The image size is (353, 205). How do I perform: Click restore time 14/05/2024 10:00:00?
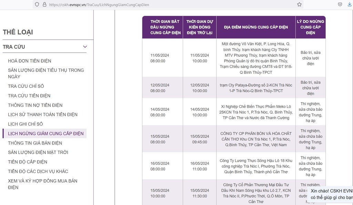pos(200,112)
